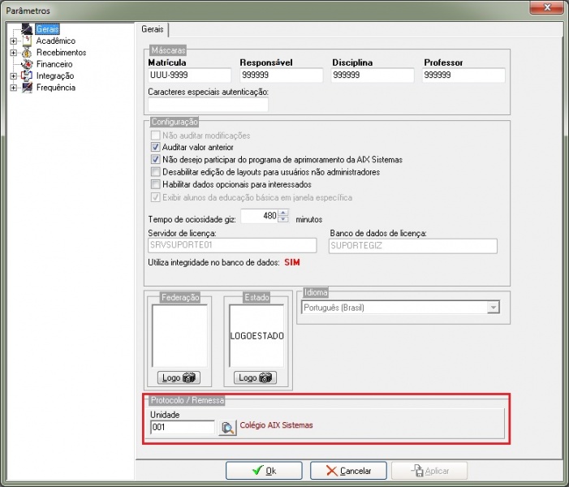Click the Financeiro icon in tree
Screen dimensions: 569x487
[27, 64]
